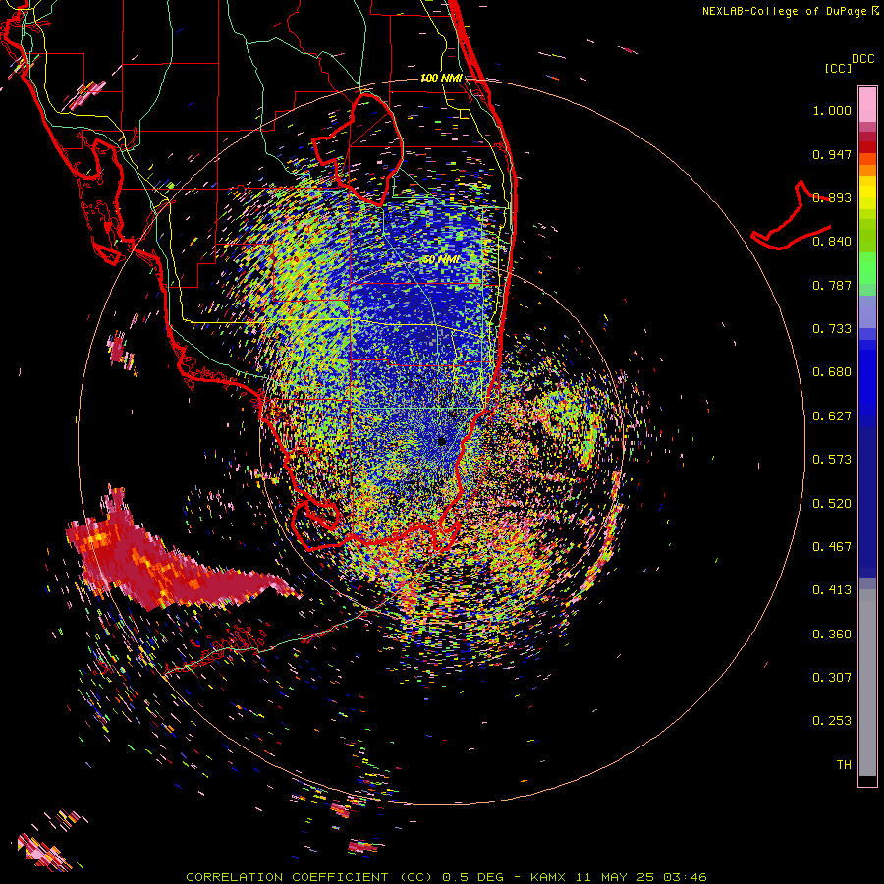Select the 0.947 scale value
Viewport: 884px width, 884px height.
coord(832,154)
